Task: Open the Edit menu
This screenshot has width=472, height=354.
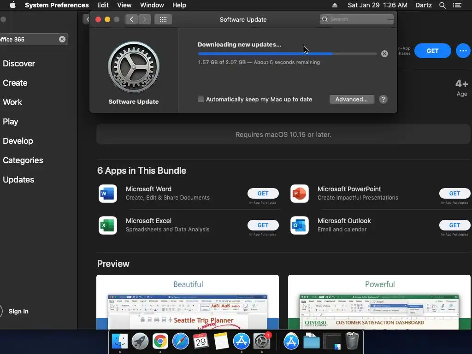Action: point(103,5)
